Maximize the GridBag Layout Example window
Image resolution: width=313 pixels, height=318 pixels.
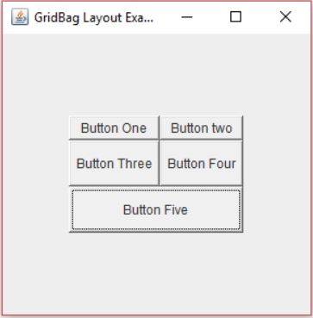click(x=235, y=17)
